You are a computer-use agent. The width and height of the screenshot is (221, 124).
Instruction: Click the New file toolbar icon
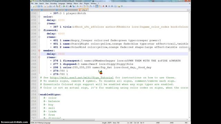33,6
